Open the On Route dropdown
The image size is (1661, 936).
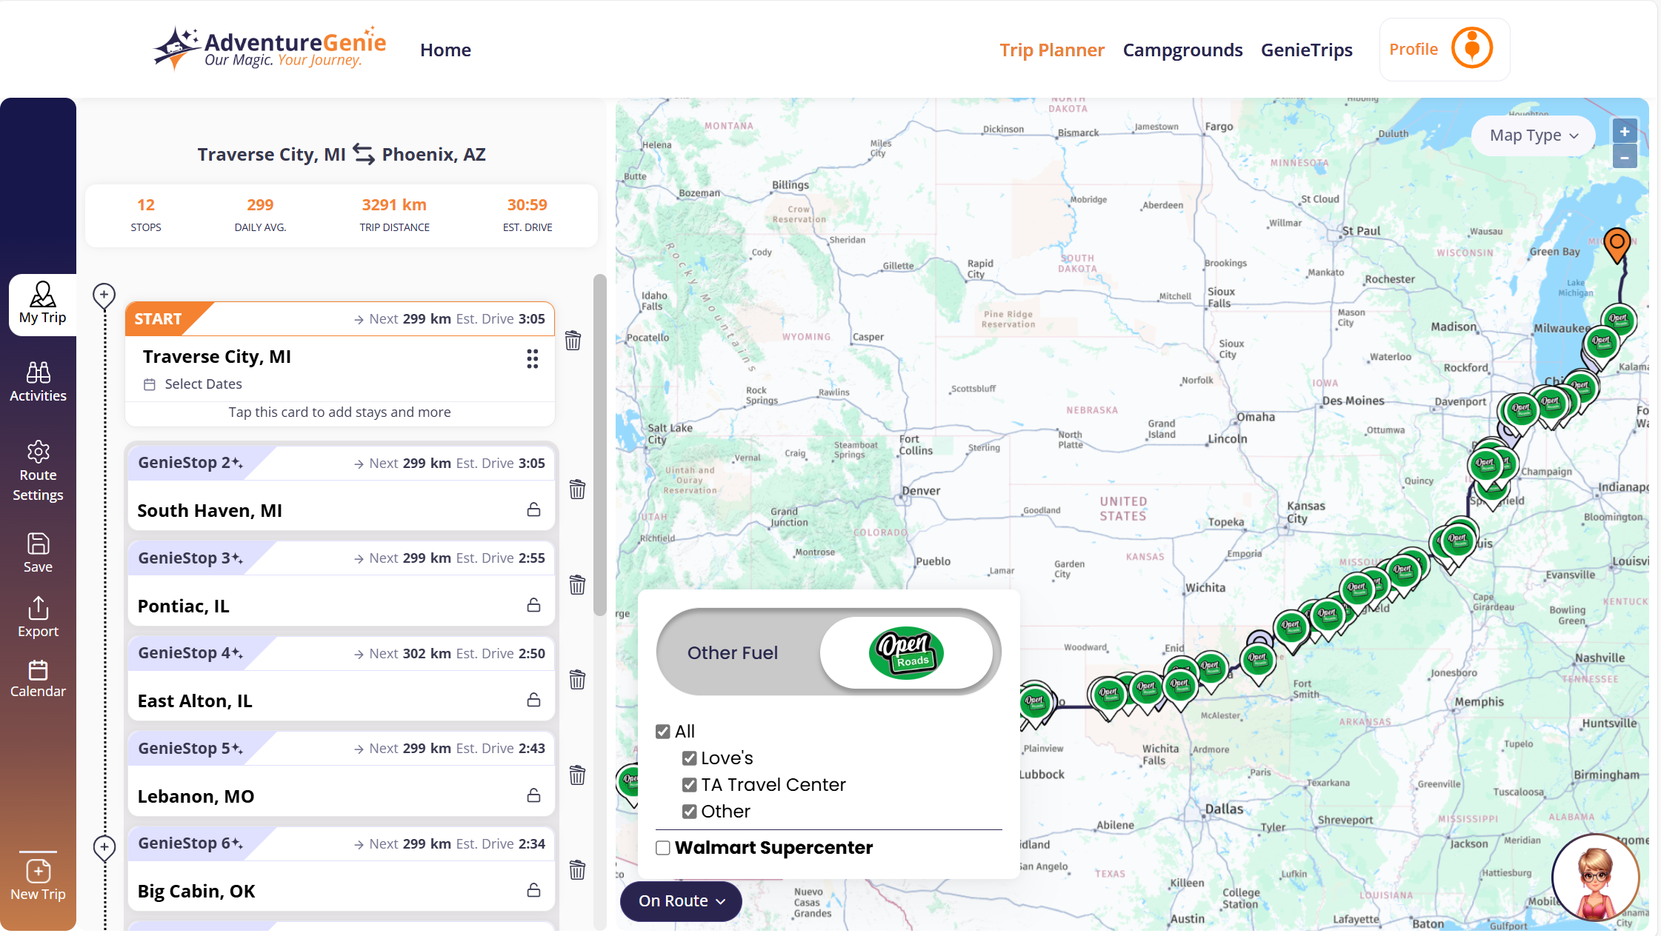681,901
